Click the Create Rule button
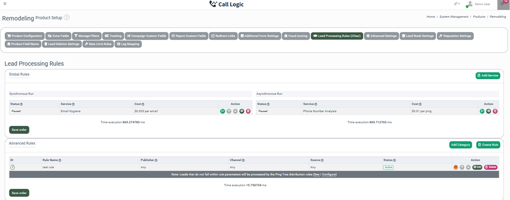The image size is (510, 200). tap(488, 145)
